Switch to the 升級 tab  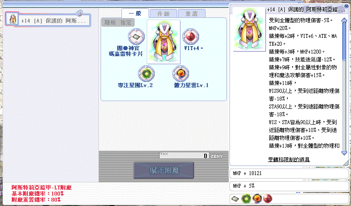[x=163, y=14]
